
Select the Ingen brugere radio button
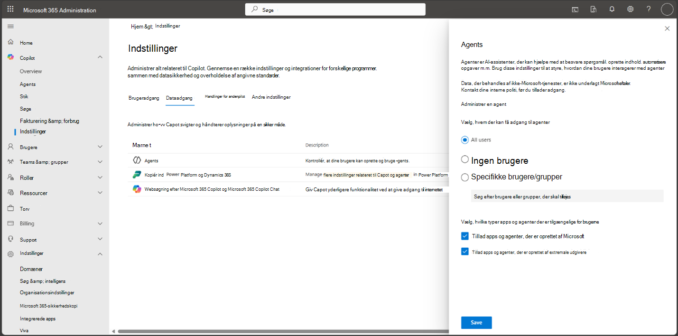click(x=465, y=159)
